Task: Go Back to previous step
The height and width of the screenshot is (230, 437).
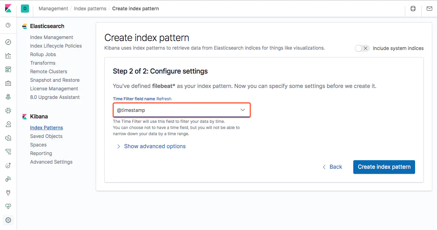Action: pos(332,167)
